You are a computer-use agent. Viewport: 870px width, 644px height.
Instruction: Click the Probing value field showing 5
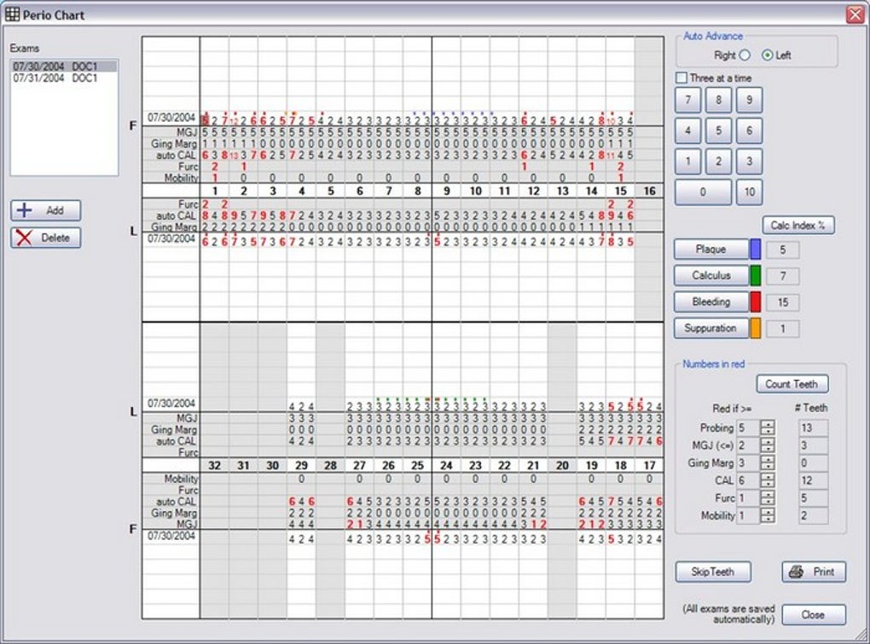(748, 428)
